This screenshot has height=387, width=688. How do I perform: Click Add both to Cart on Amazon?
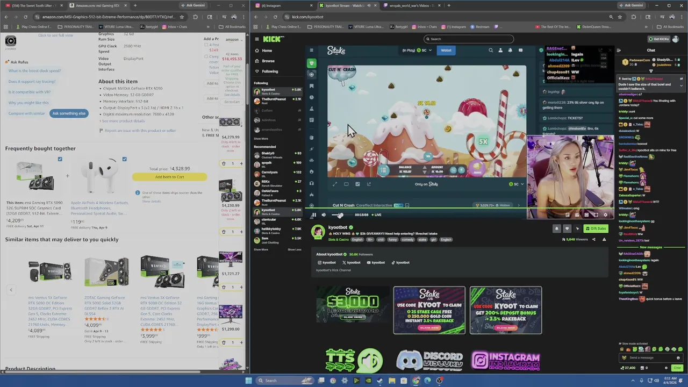(x=169, y=177)
